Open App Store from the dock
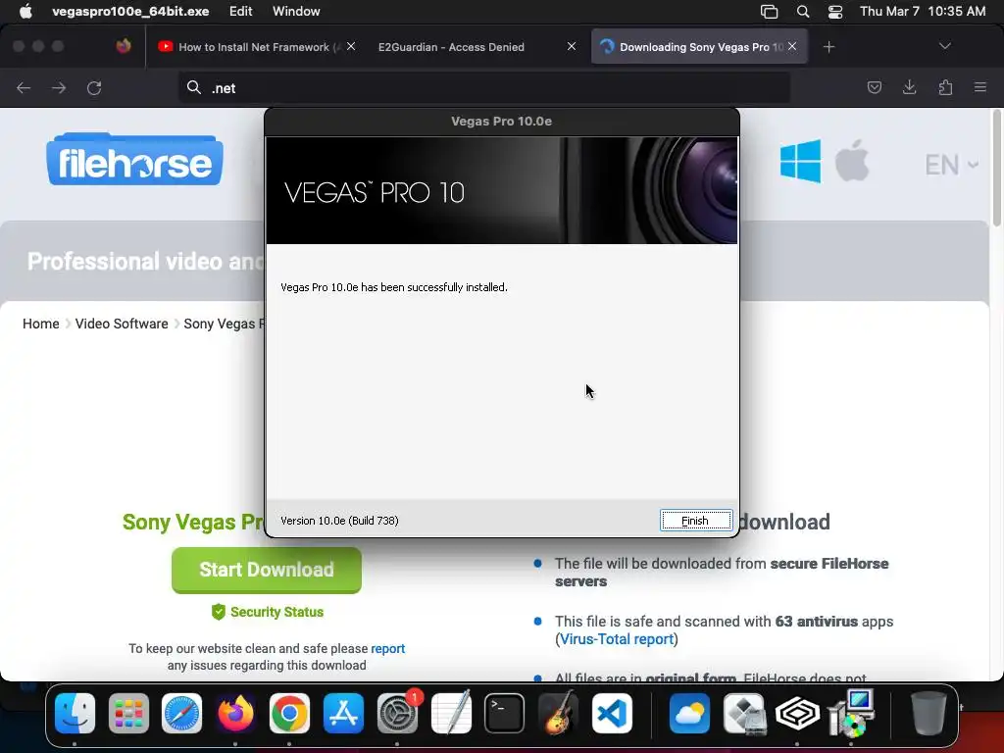 pyautogui.click(x=343, y=714)
